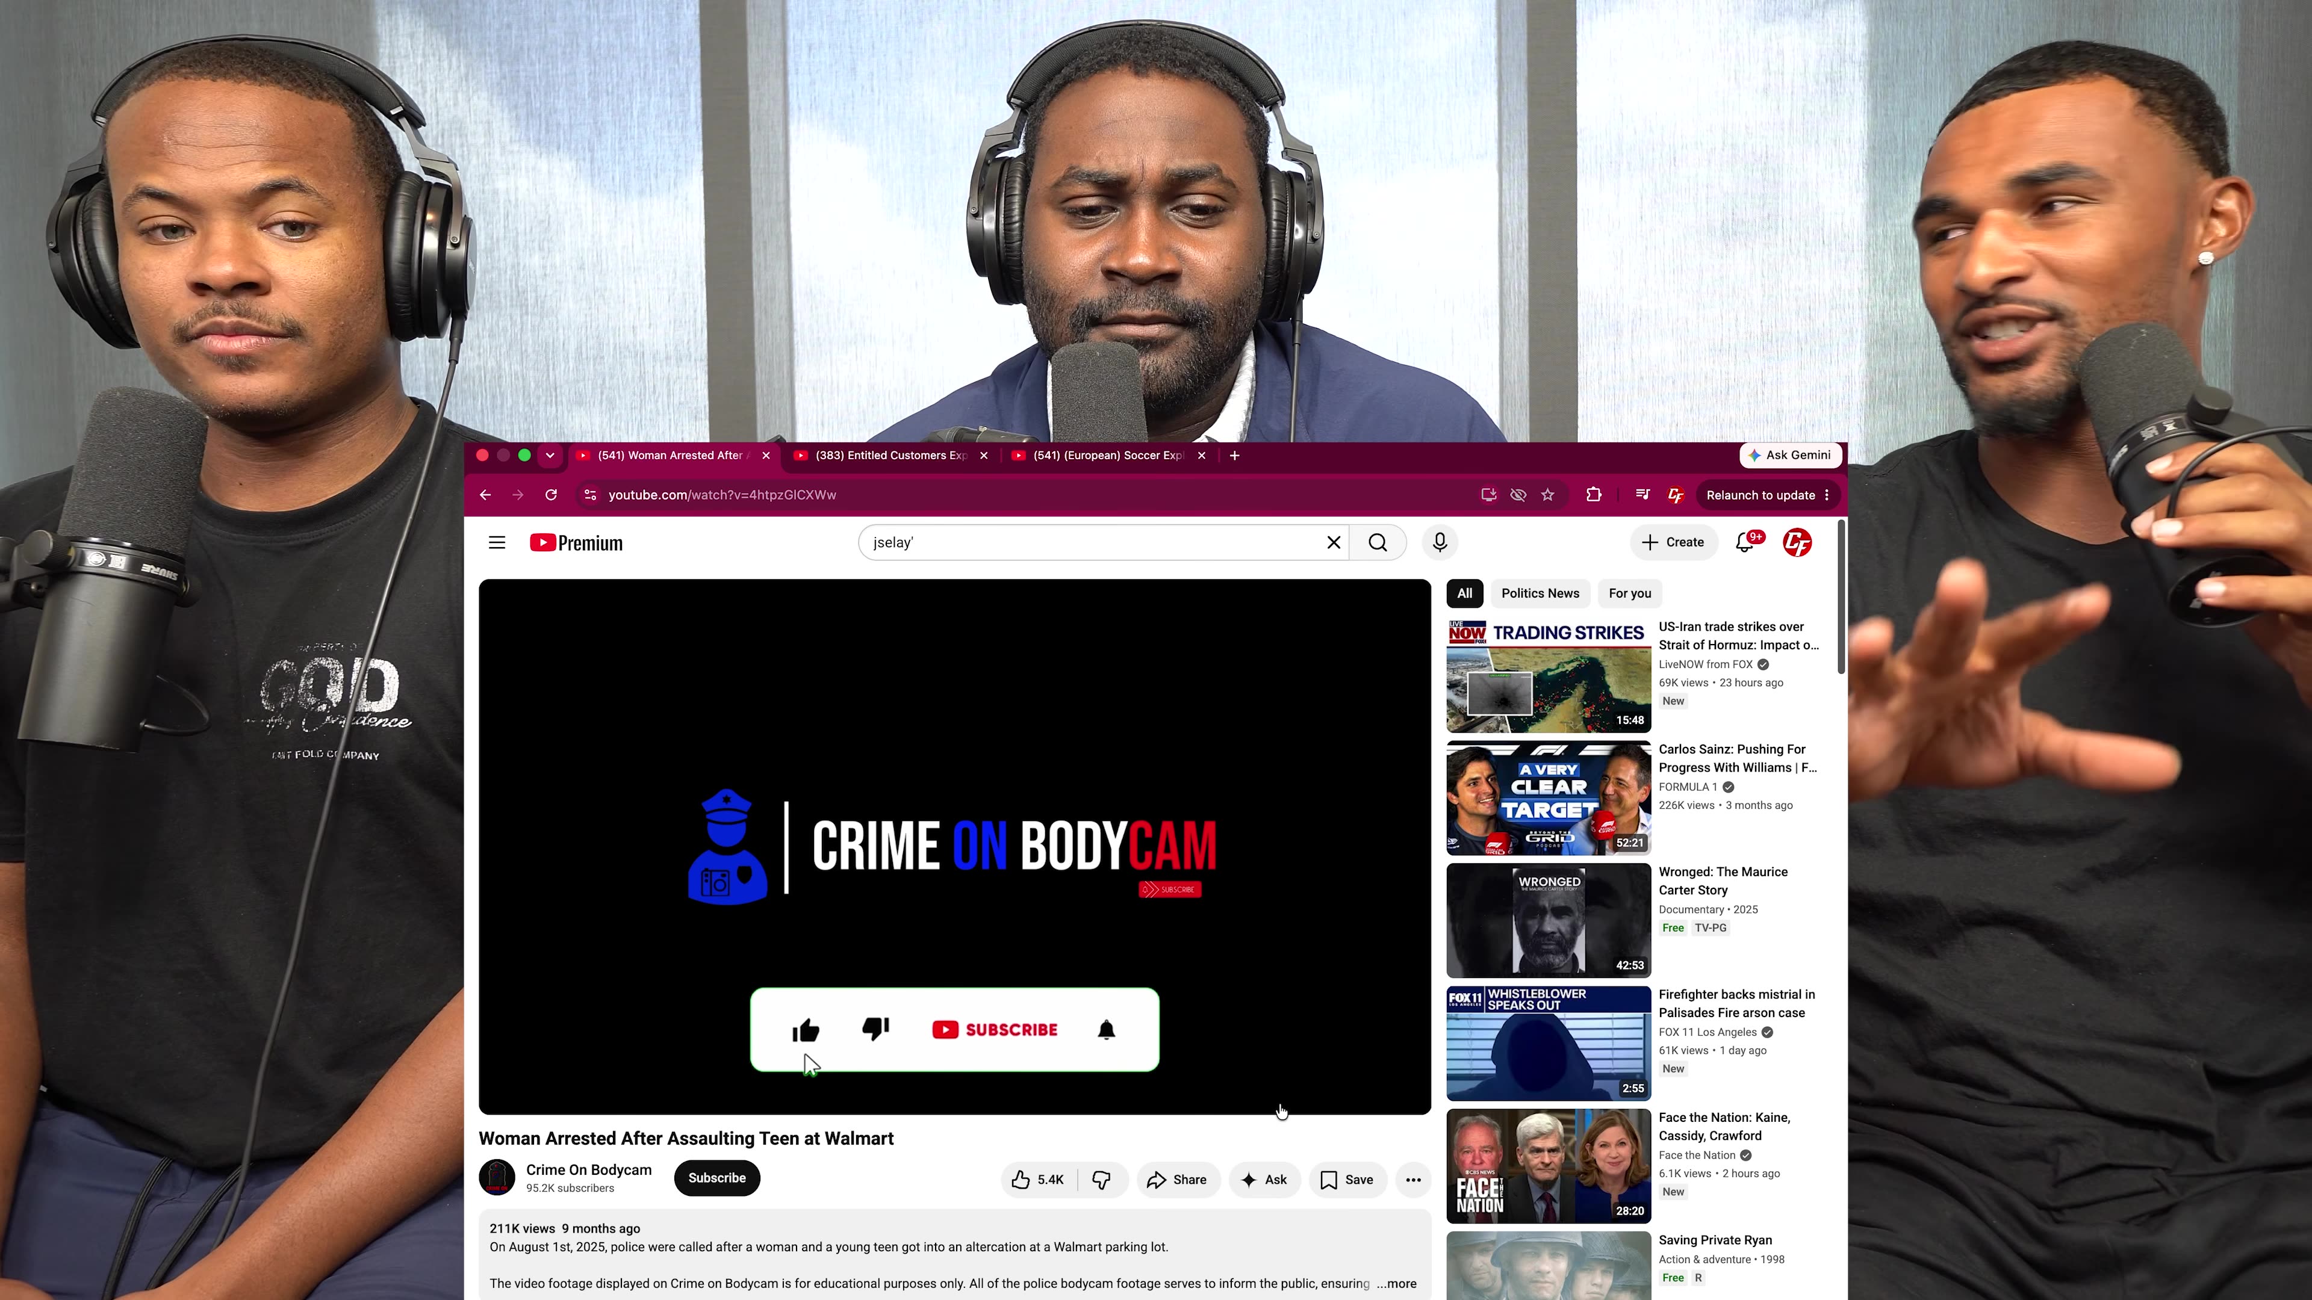Click the Ask Gemini button
2312x1300 pixels.
coord(1789,456)
